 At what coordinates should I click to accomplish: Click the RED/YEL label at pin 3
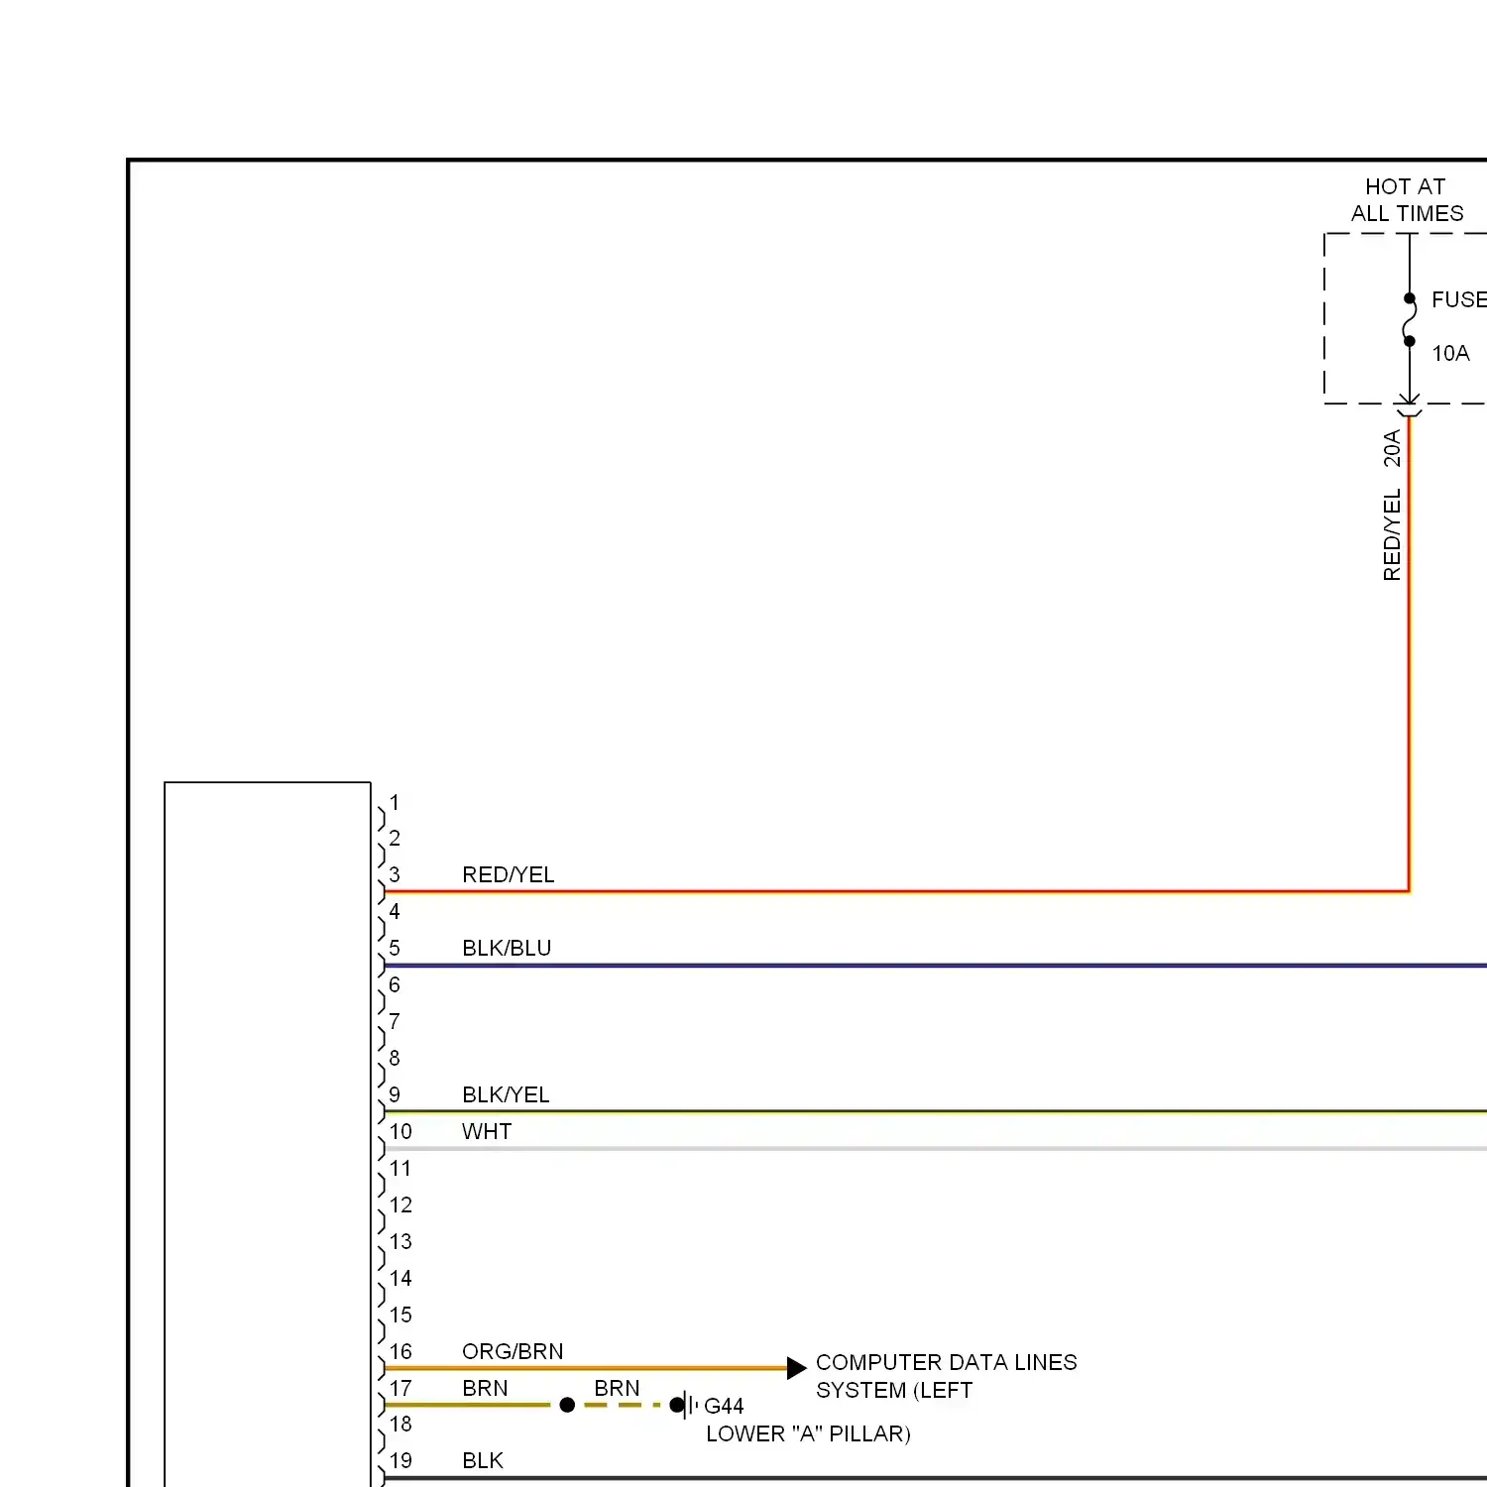coord(508,874)
